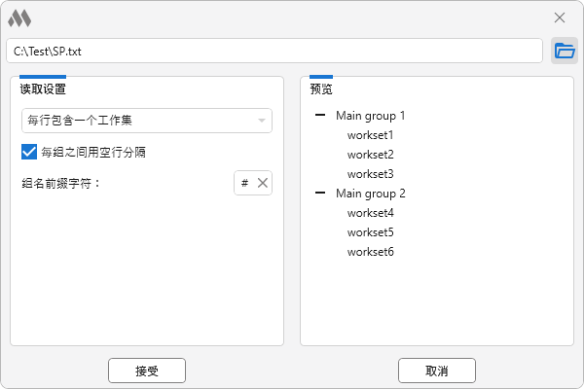584x389 pixels.
Task: Collapse Main group 2 node
Action: coord(320,194)
